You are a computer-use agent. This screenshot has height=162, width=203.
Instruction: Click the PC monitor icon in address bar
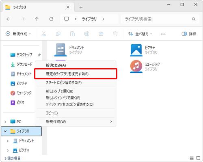pyautogui.click(x=67, y=19)
